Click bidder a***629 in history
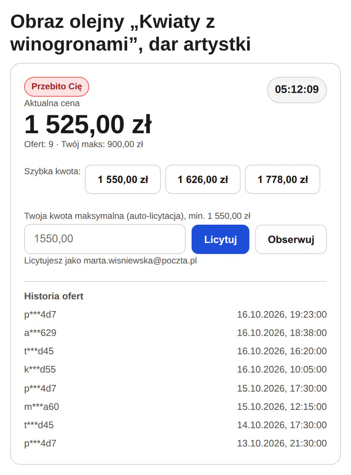 pos(40,333)
